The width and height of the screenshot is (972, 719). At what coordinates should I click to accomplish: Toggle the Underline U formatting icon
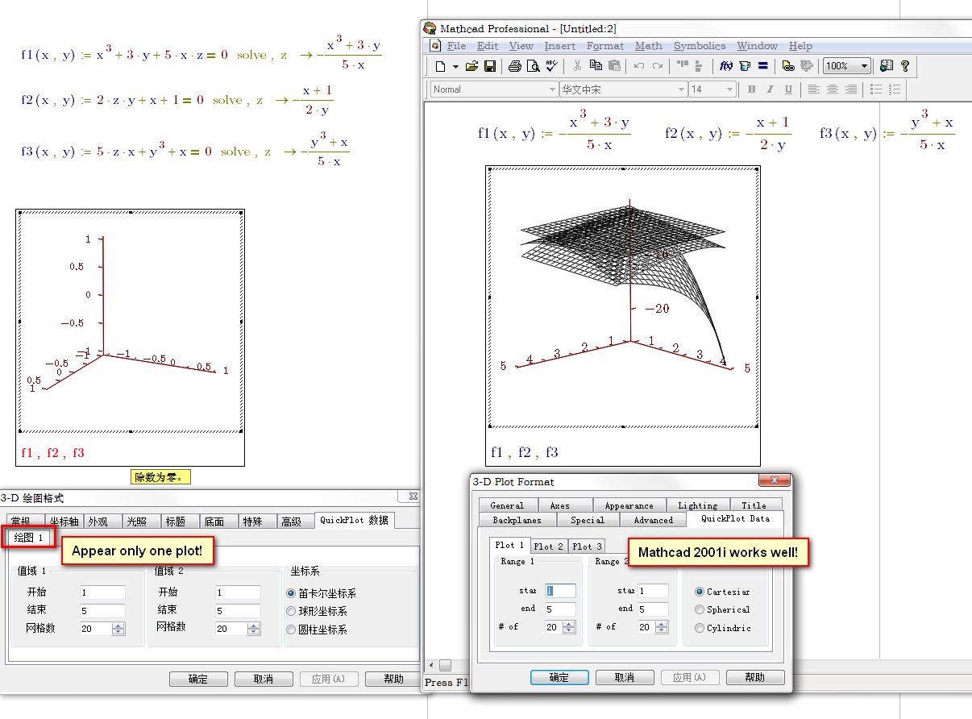pyautogui.click(x=788, y=89)
